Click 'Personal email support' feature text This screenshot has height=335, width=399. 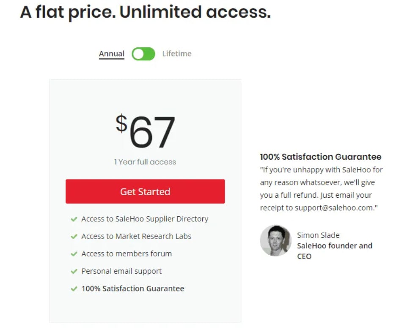(121, 271)
